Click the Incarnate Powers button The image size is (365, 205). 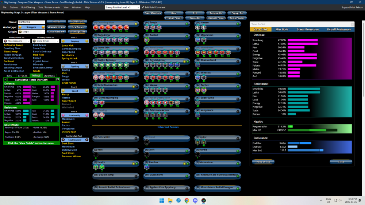coord(216,18)
